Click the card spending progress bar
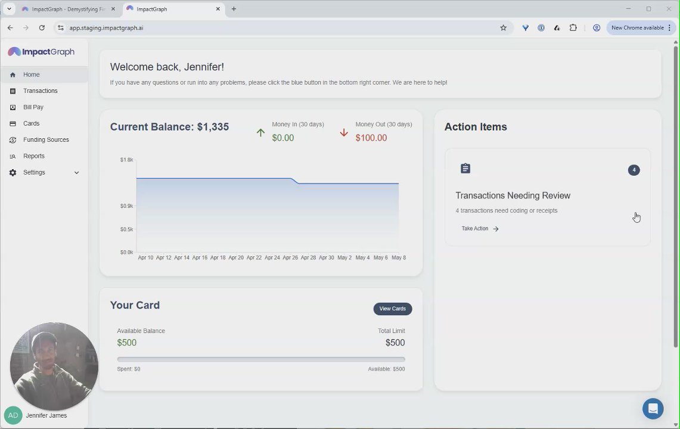The height and width of the screenshot is (429, 680). click(261, 359)
